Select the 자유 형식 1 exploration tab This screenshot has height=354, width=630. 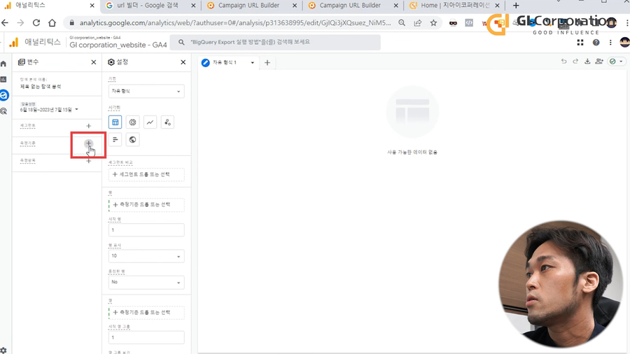(224, 62)
